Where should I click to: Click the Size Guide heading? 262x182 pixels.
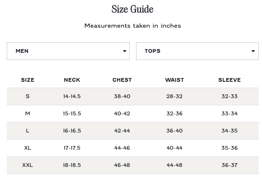click(132, 9)
